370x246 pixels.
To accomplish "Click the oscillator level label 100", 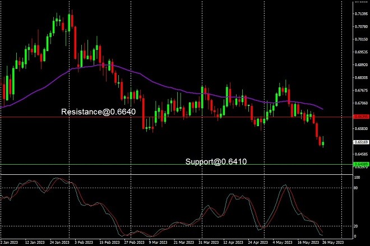I will [357, 178].
